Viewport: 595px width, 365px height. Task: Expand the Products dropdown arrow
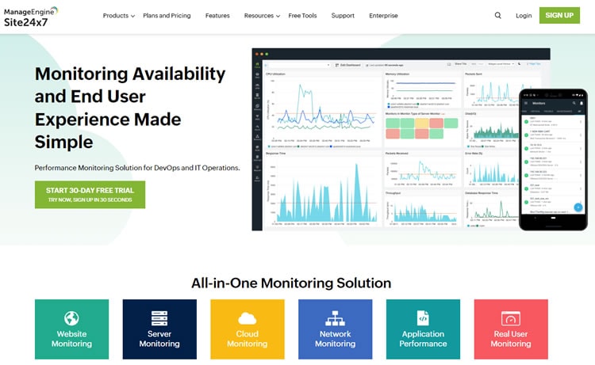[132, 16]
